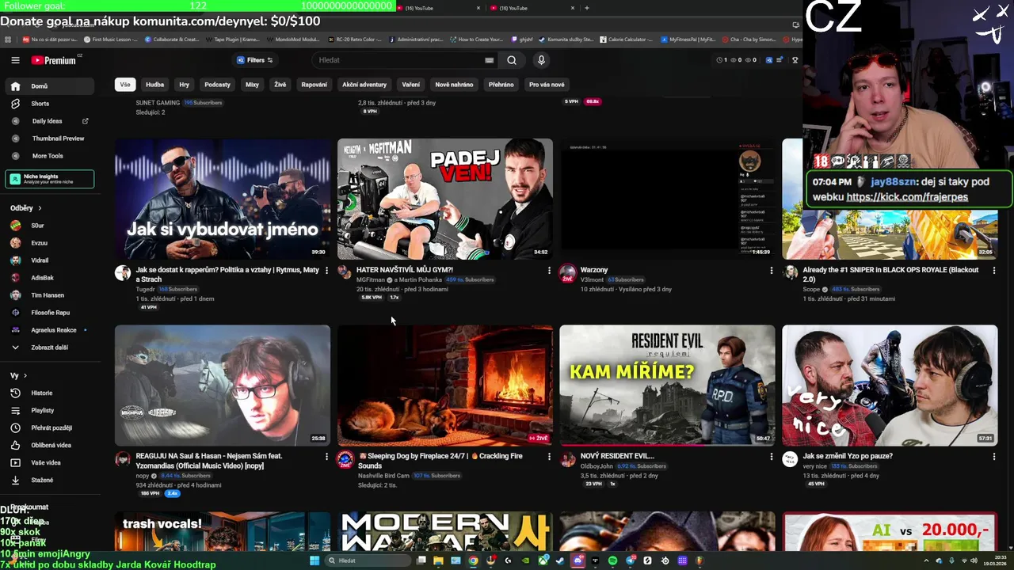1014x570 pixels.
Task: Select the Podcasty filter chip
Action: (x=217, y=85)
